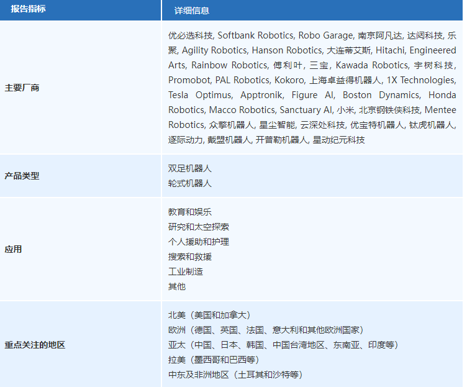Click 1X Technologies in vendor list
This screenshot has height=387, width=467.
tap(420, 80)
